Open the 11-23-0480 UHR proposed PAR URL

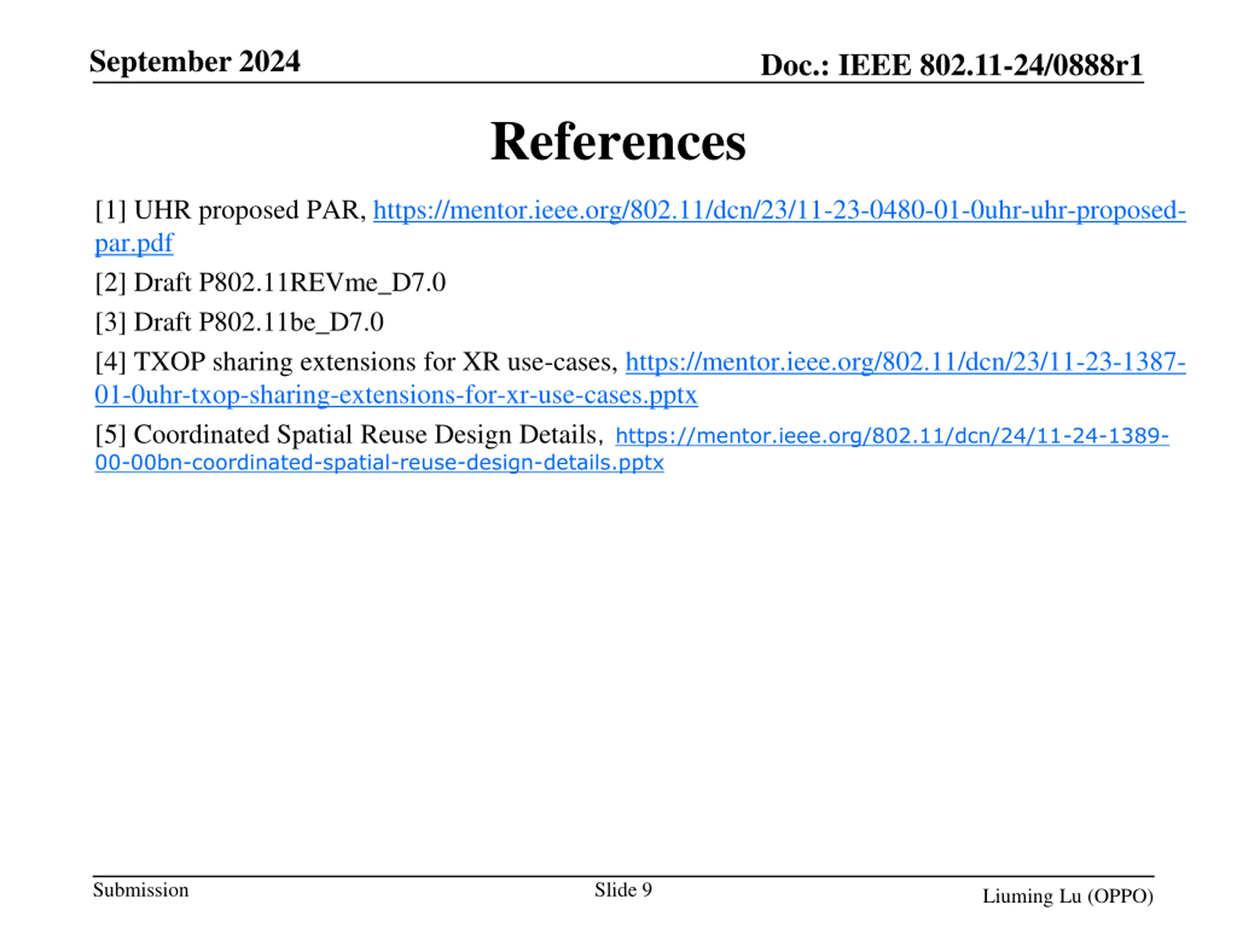pyautogui.click(x=779, y=210)
